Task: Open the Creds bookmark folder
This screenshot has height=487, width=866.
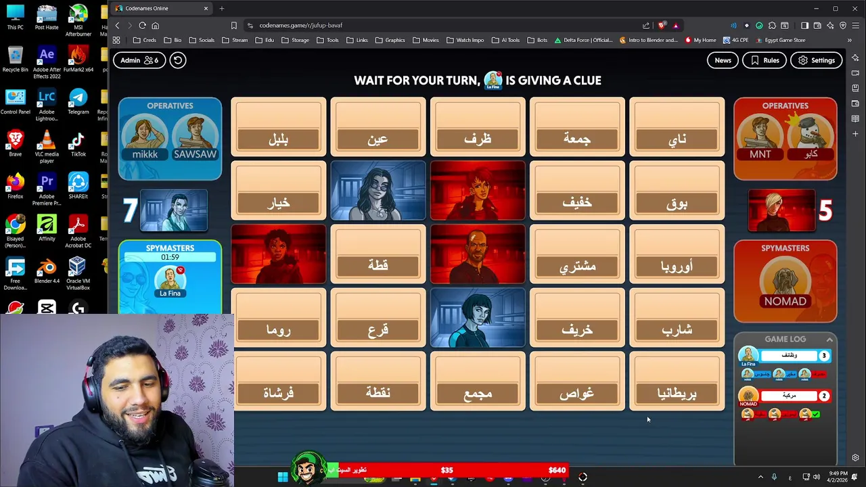Action: tap(145, 40)
